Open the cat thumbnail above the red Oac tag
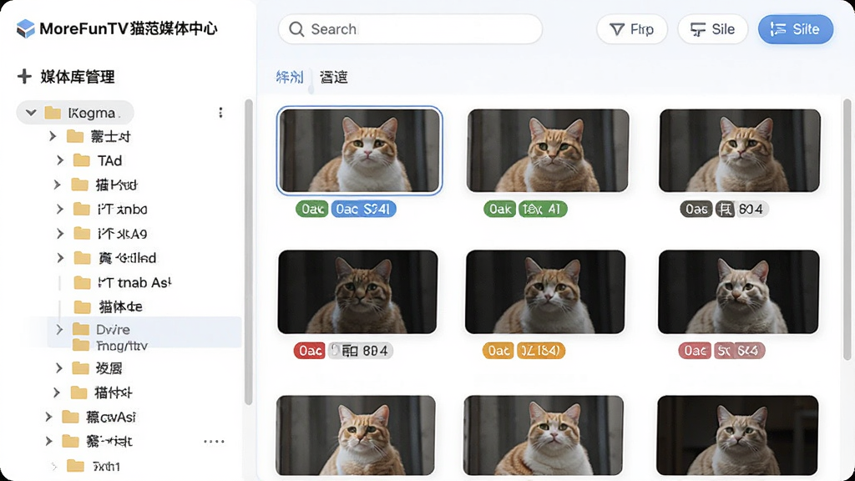855x481 pixels. (x=357, y=291)
